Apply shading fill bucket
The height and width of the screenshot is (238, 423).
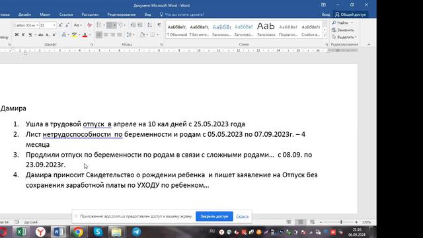tap(142, 34)
